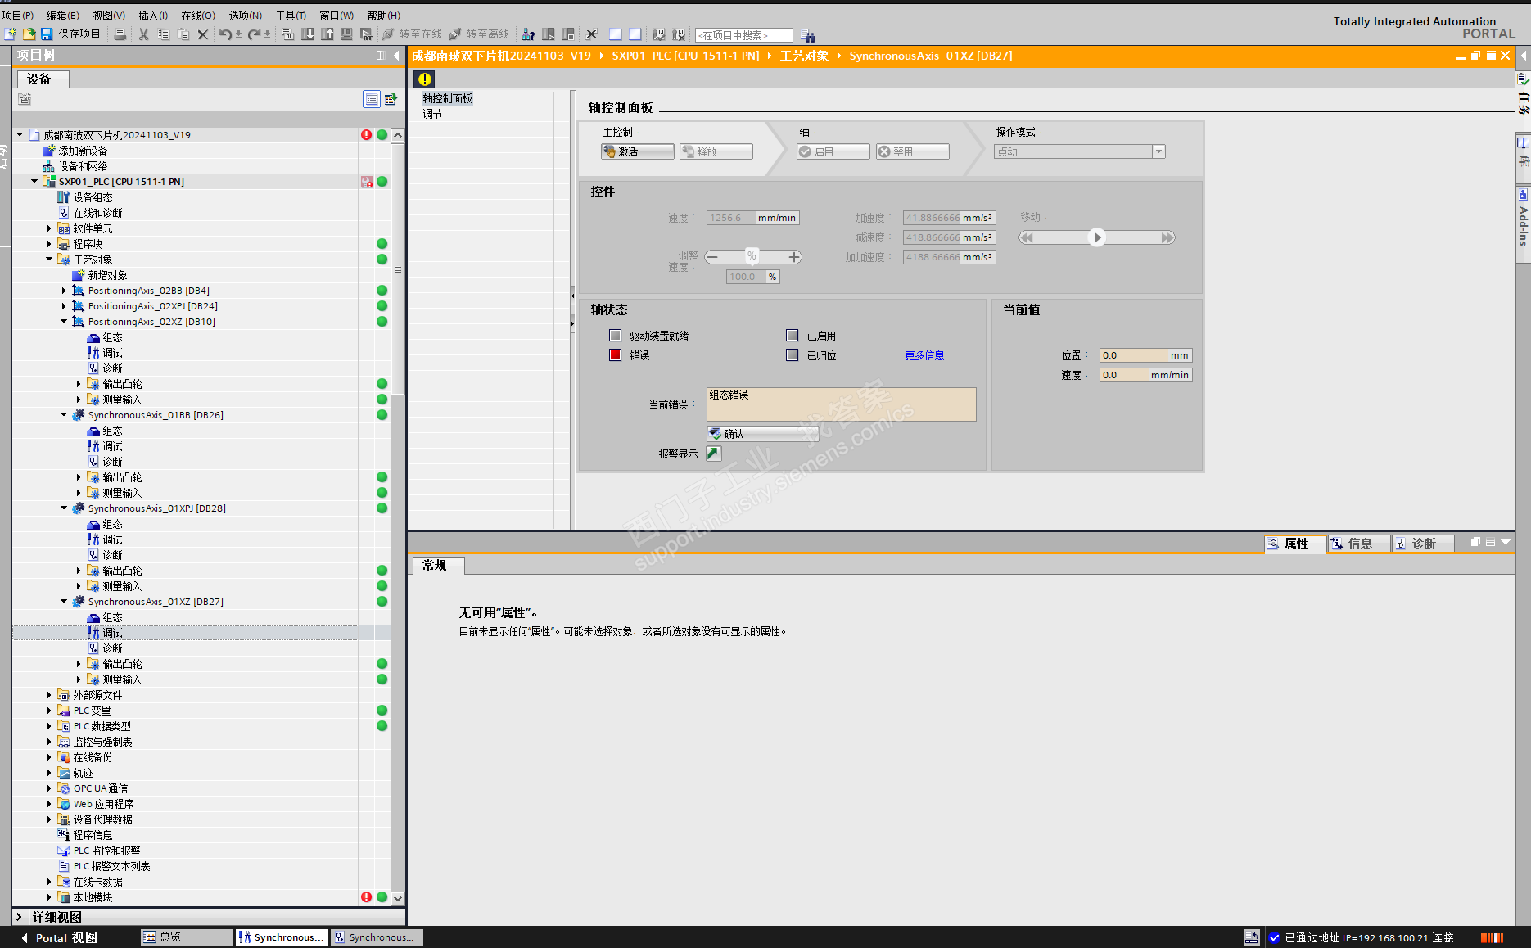Click the split editor vertically icon
The image size is (1531, 948).
[x=635, y=34]
